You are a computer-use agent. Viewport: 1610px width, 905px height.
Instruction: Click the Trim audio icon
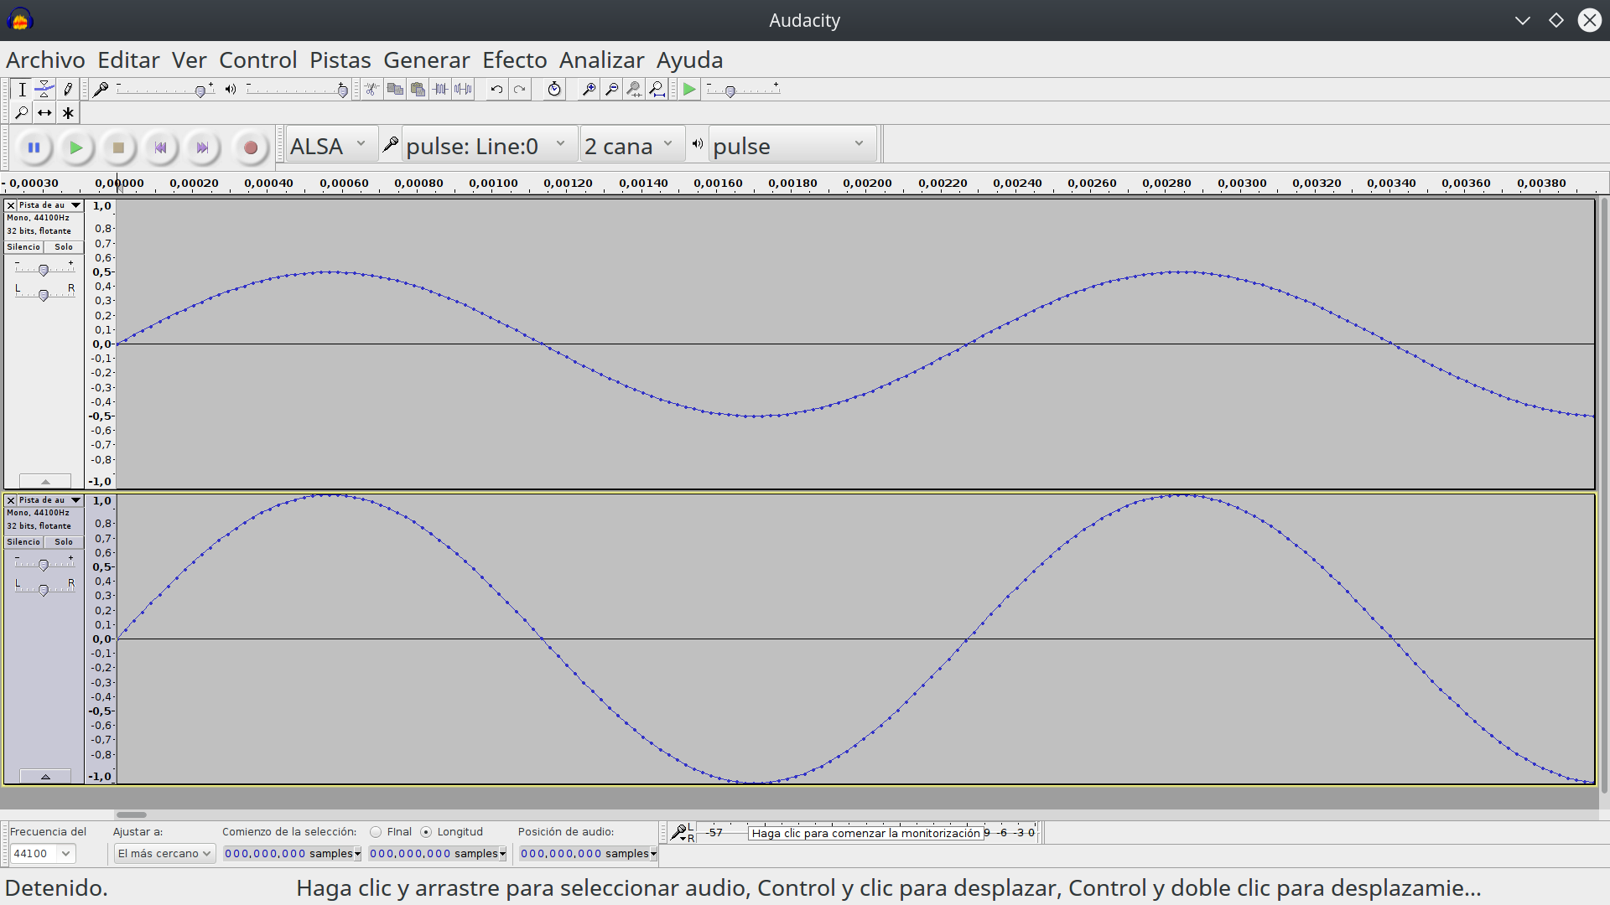pos(440,90)
